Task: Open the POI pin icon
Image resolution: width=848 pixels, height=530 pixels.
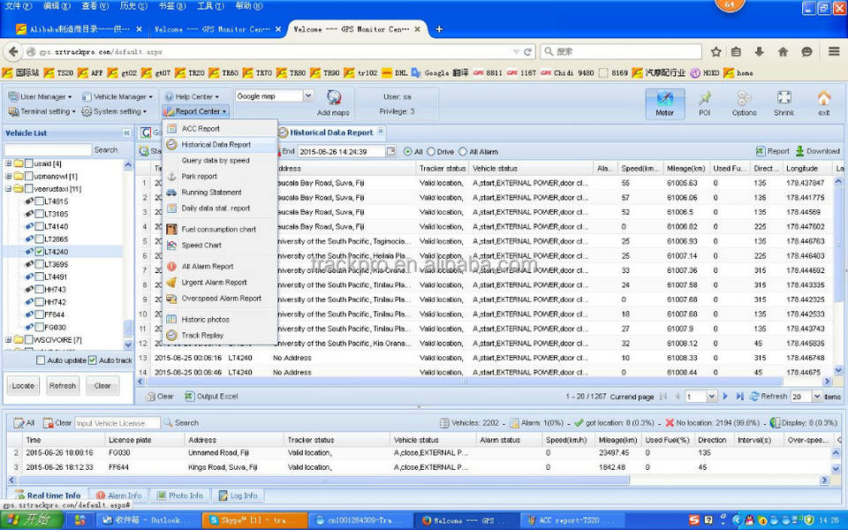Action: click(704, 100)
